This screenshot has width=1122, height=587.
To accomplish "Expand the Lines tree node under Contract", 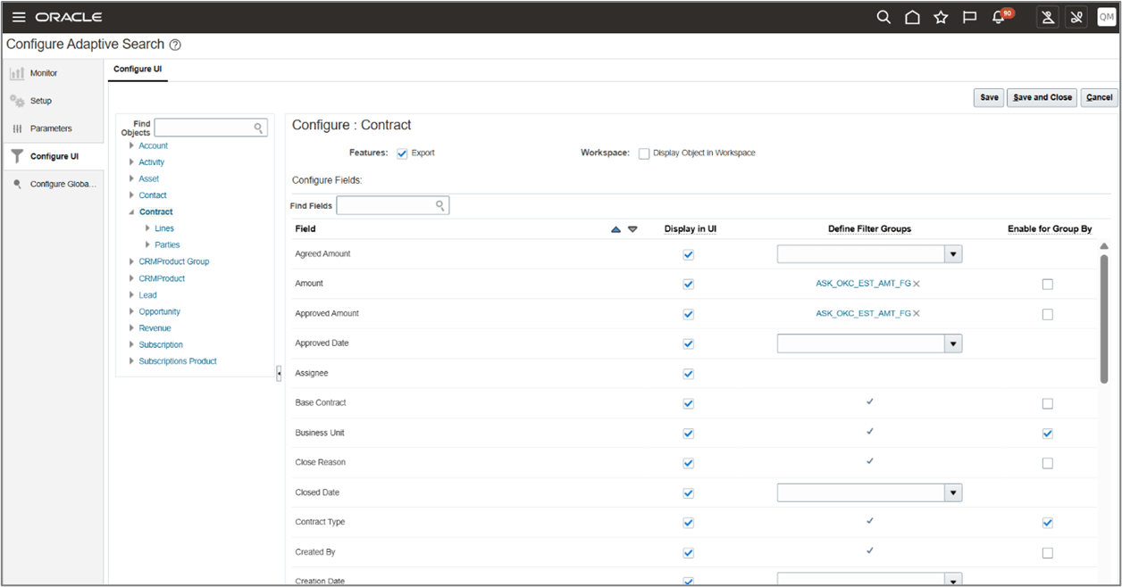I will click(148, 227).
